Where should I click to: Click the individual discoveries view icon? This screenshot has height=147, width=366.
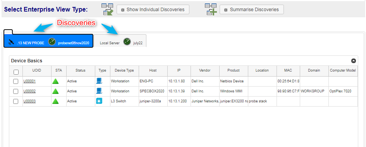[107, 10]
